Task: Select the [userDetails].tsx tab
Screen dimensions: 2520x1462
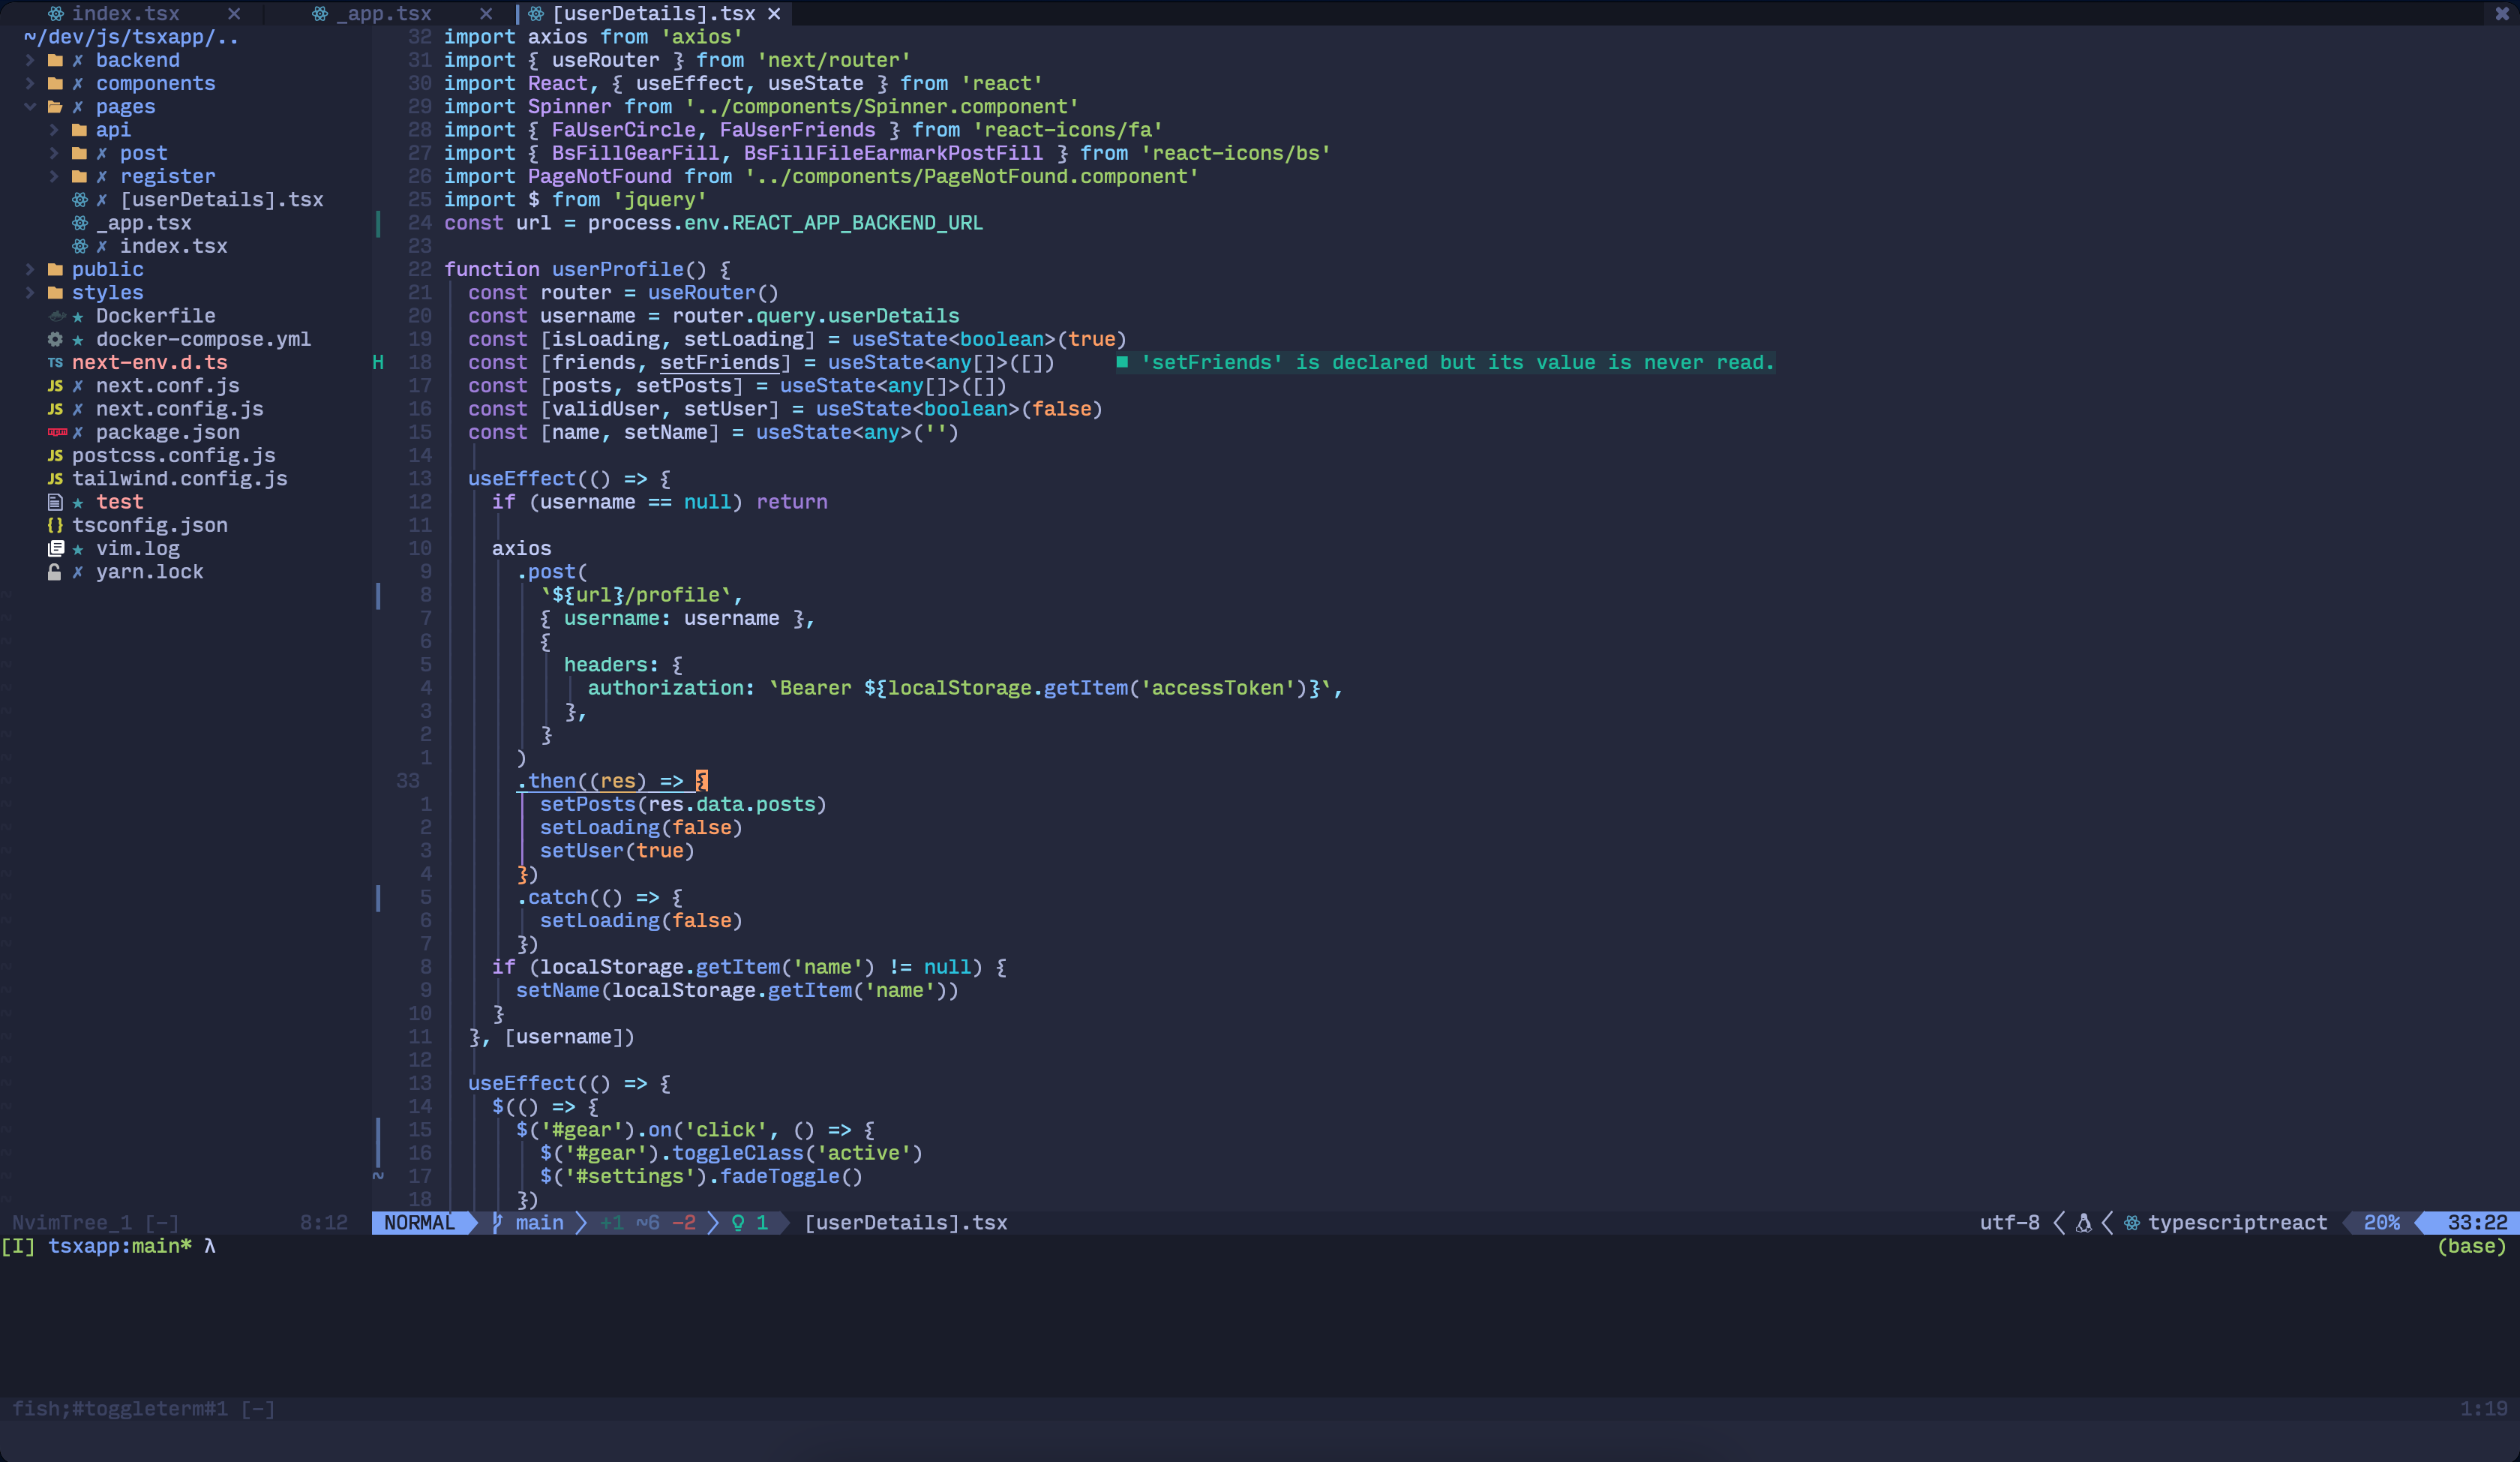Action: click(x=653, y=13)
